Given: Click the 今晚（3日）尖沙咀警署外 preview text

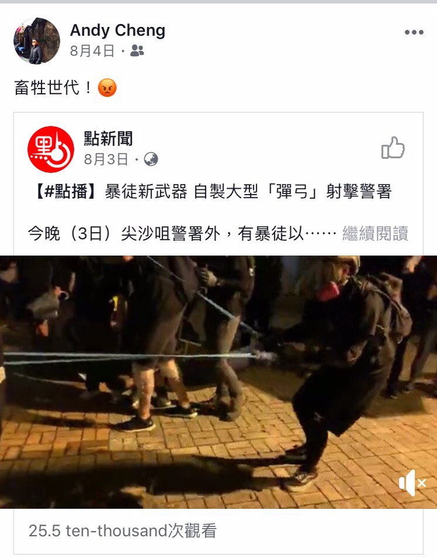Looking at the screenshot, I should (124, 234).
